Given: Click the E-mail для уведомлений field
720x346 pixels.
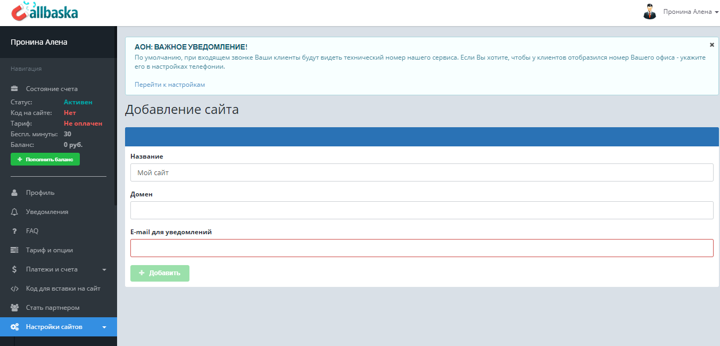Looking at the screenshot, I should point(421,248).
